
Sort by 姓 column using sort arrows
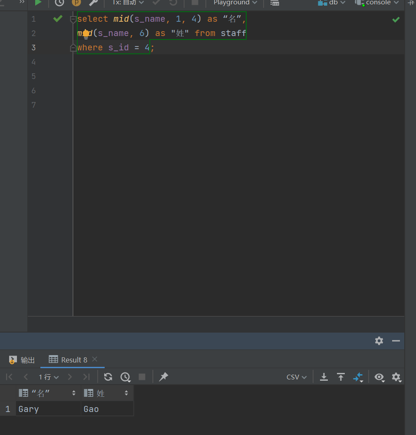tap(126, 393)
